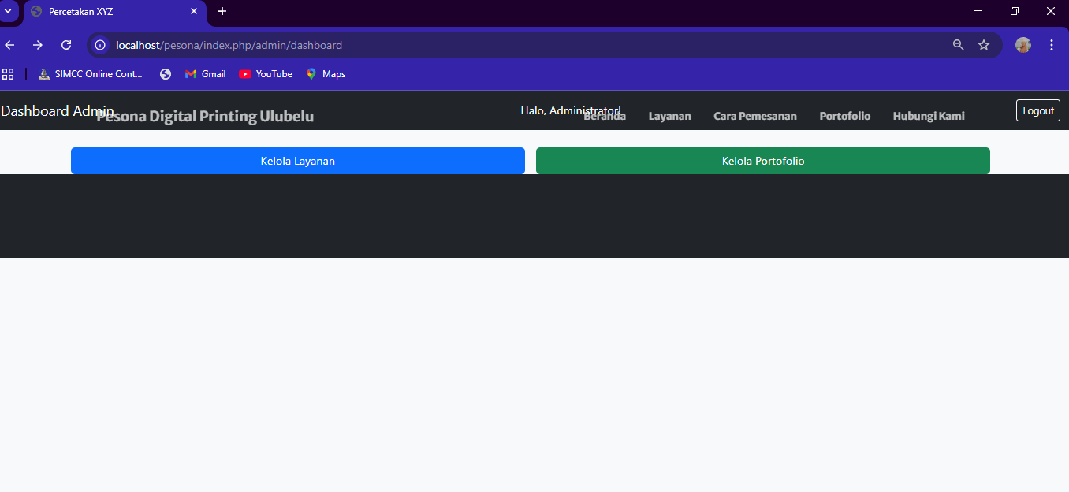The image size is (1069, 492).
Task: Click the browser forward arrow
Action: [x=38, y=45]
